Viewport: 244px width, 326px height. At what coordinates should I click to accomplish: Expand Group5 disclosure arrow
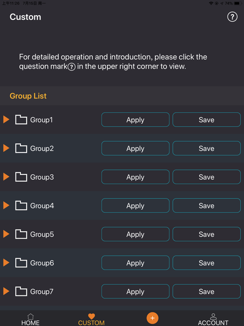click(x=6, y=234)
